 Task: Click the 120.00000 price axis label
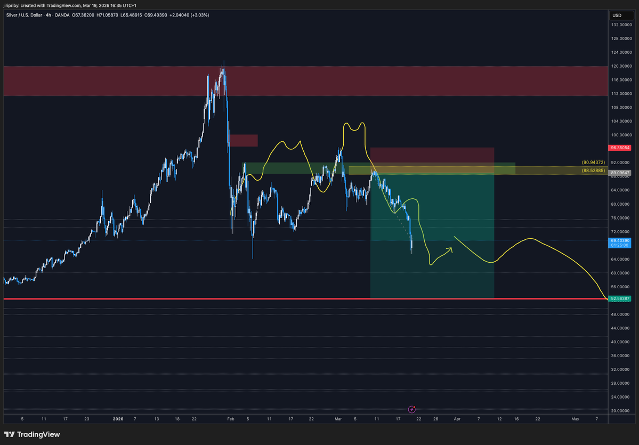pos(621,66)
